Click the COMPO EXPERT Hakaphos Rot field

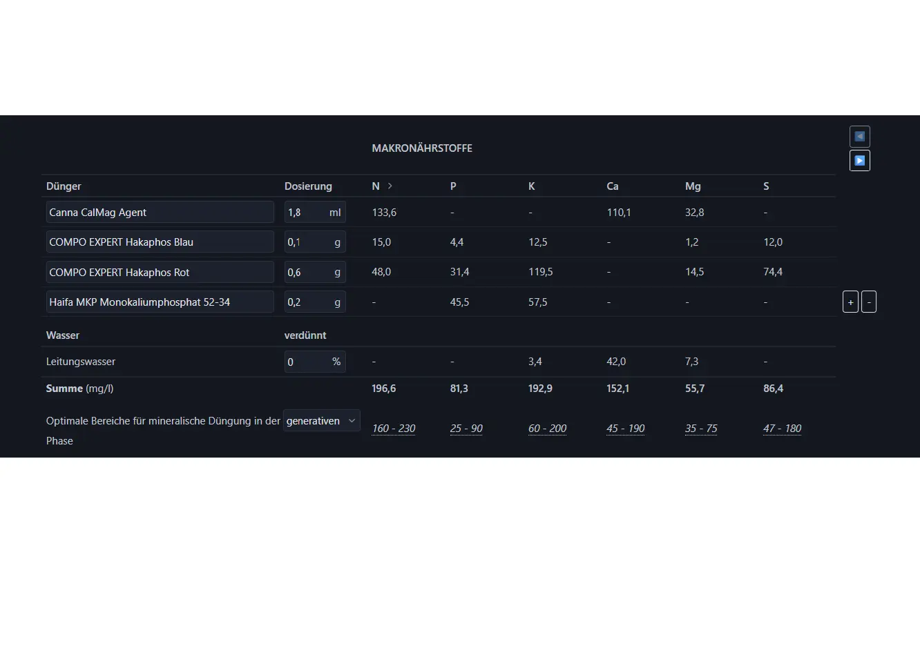[160, 273]
